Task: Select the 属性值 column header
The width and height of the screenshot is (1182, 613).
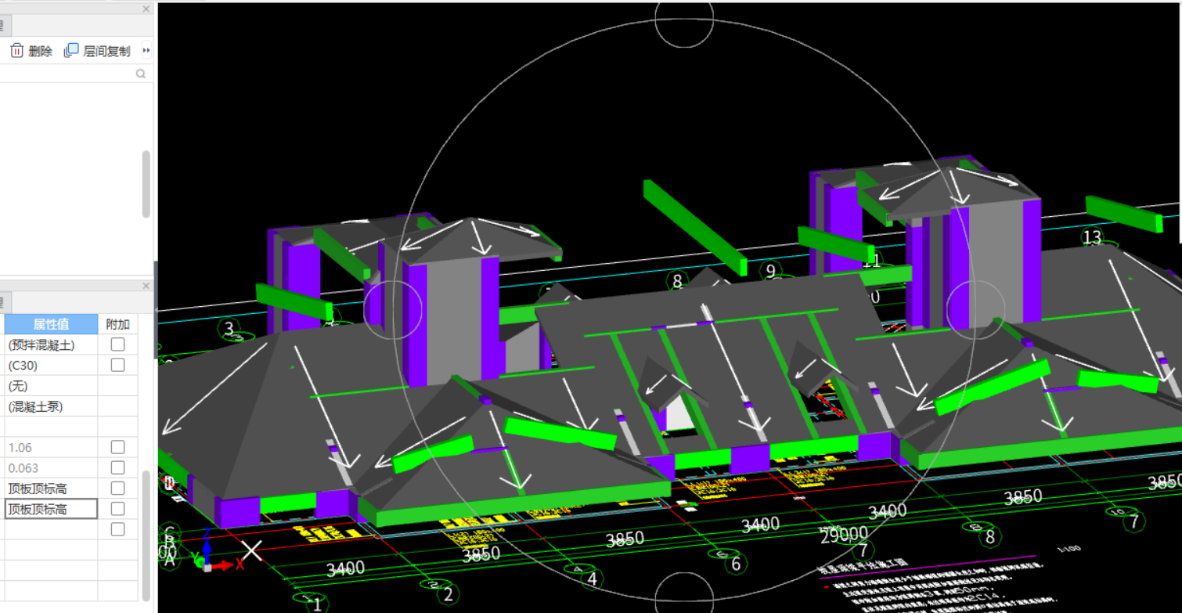Action: pyautogui.click(x=51, y=324)
